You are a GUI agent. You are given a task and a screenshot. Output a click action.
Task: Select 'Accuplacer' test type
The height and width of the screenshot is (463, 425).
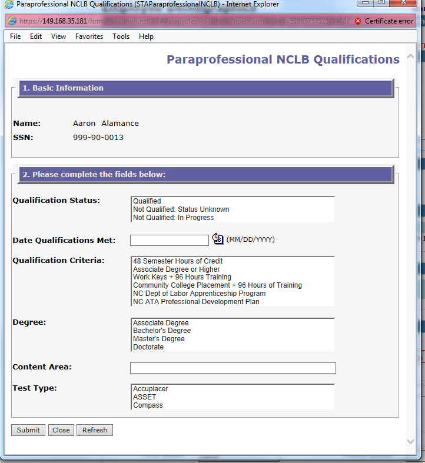click(150, 389)
